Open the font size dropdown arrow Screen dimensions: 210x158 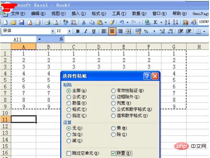point(69,31)
